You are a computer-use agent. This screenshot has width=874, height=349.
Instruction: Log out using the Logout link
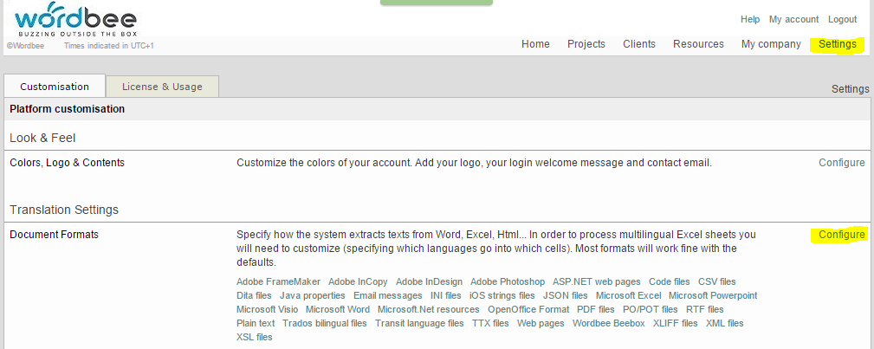(842, 19)
